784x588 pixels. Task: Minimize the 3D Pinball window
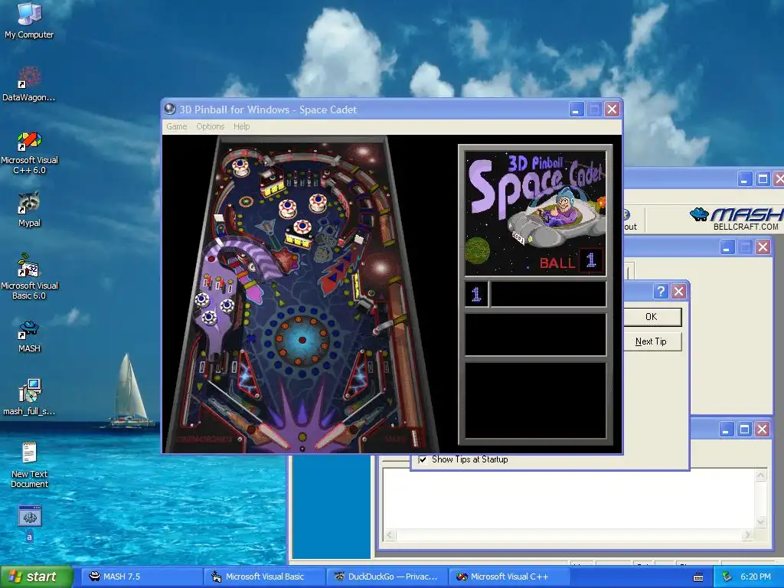(x=577, y=109)
